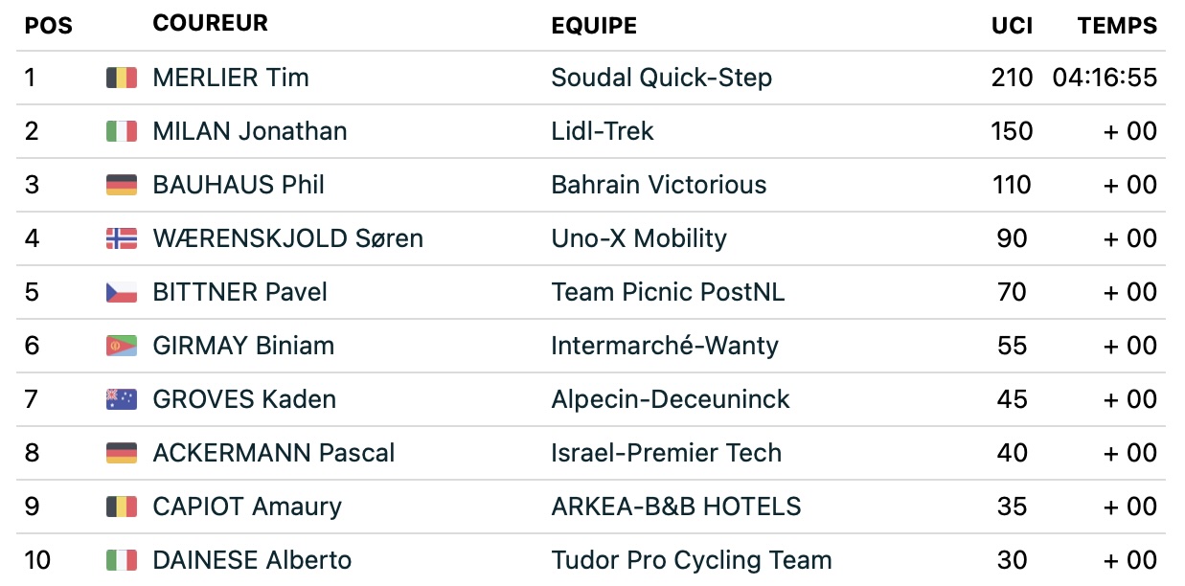This screenshot has width=1185, height=586.
Task: Click the POS column header
Action: (x=49, y=26)
